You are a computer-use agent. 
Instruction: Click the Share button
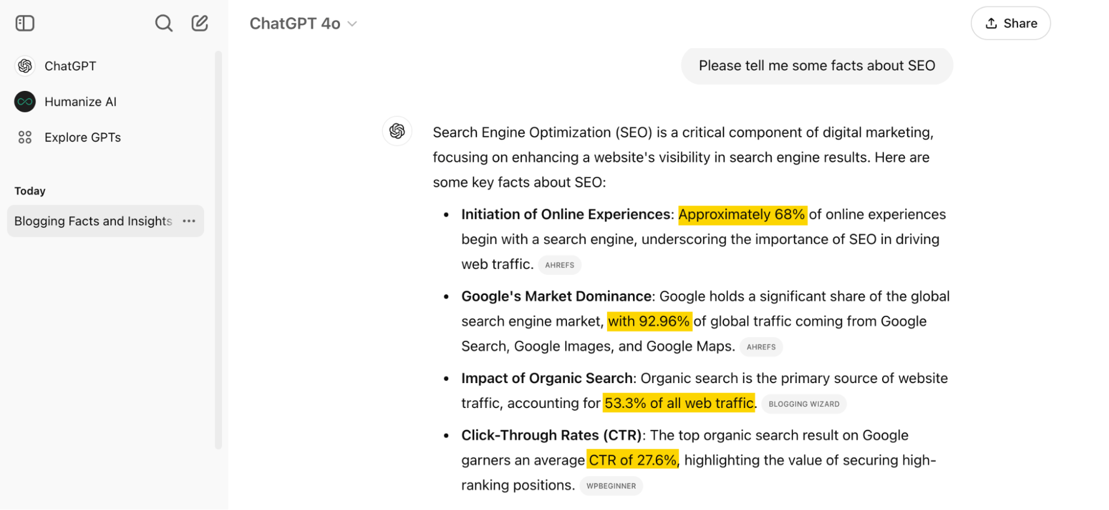point(1010,23)
